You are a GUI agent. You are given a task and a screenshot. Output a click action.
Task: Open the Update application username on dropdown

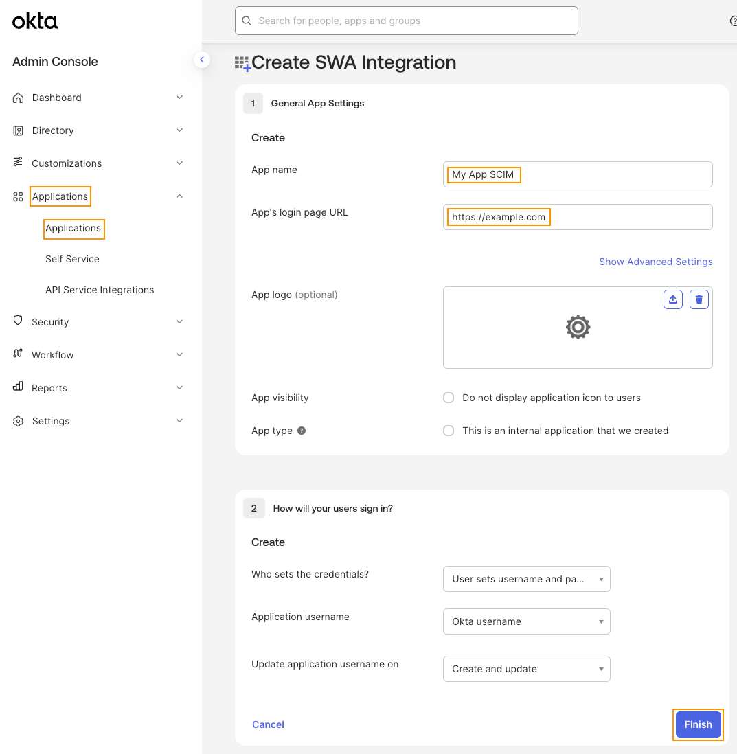click(x=526, y=669)
